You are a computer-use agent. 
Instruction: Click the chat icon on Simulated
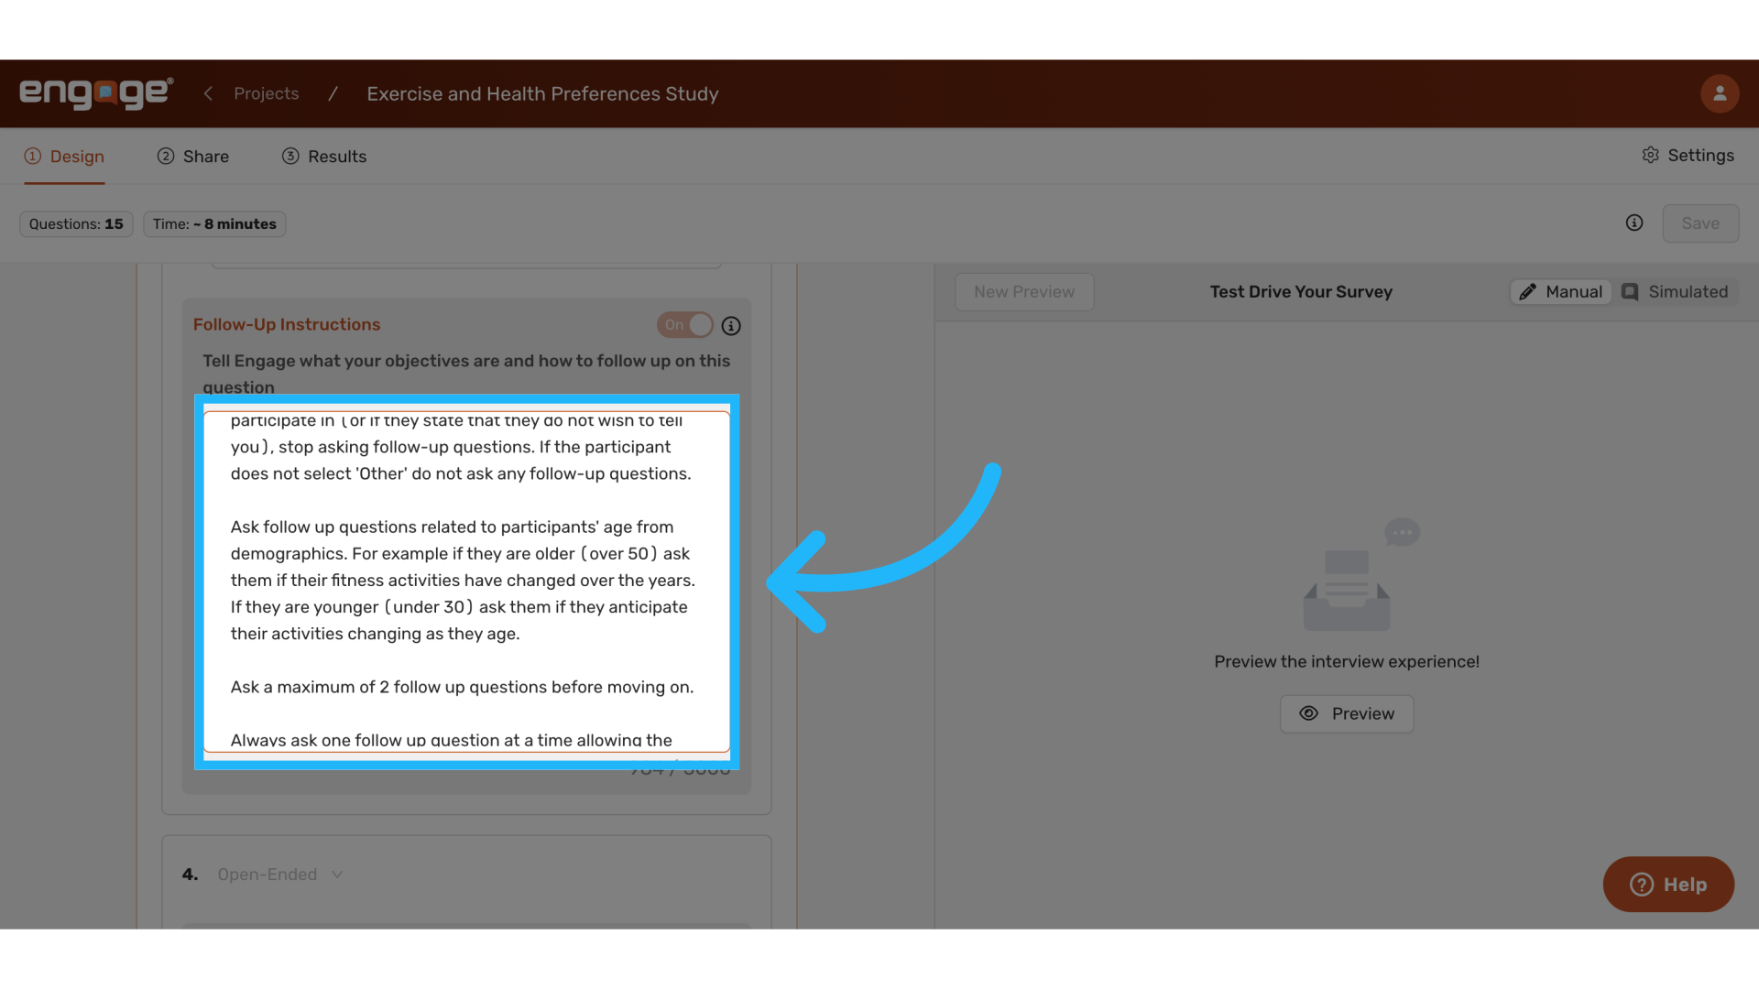click(x=1630, y=292)
